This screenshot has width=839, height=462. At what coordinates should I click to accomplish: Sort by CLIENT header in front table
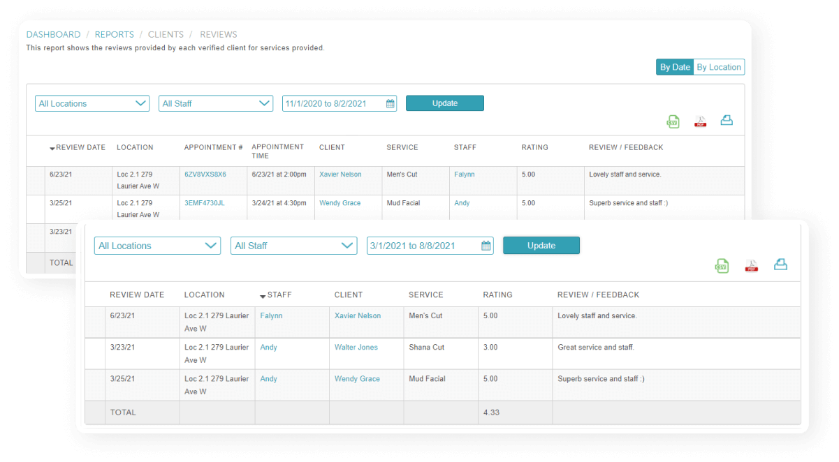click(x=349, y=295)
